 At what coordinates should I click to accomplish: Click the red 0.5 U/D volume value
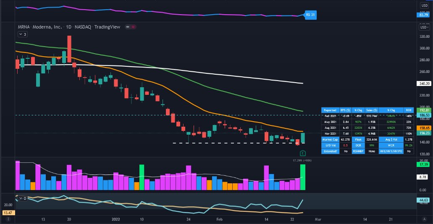point(346,146)
